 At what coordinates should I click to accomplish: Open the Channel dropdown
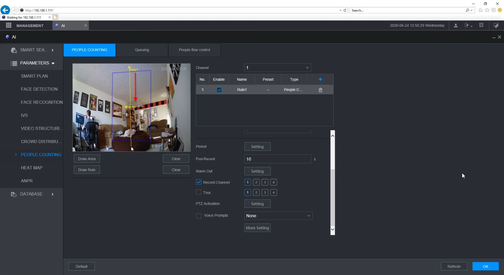tap(277, 68)
